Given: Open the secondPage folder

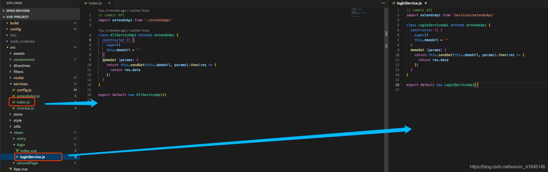Looking at the screenshot, I should pyautogui.click(x=27, y=163).
